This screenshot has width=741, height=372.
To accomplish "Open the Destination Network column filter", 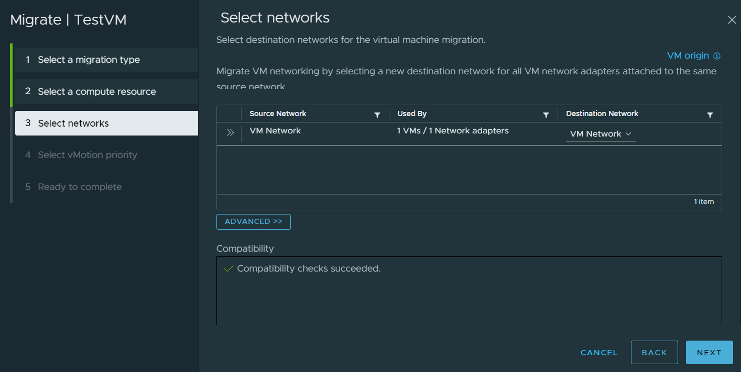I will click(710, 115).
